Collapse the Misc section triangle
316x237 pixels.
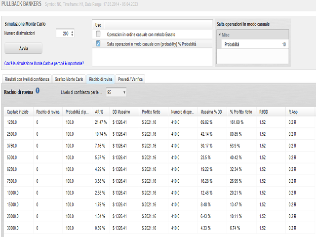coord(219,35)
